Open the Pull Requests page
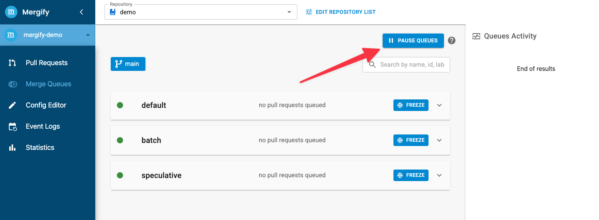 [47, 63]
